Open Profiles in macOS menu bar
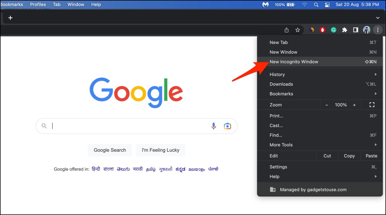The width and height of the screenshot is (386, 215). pos(38,5)
